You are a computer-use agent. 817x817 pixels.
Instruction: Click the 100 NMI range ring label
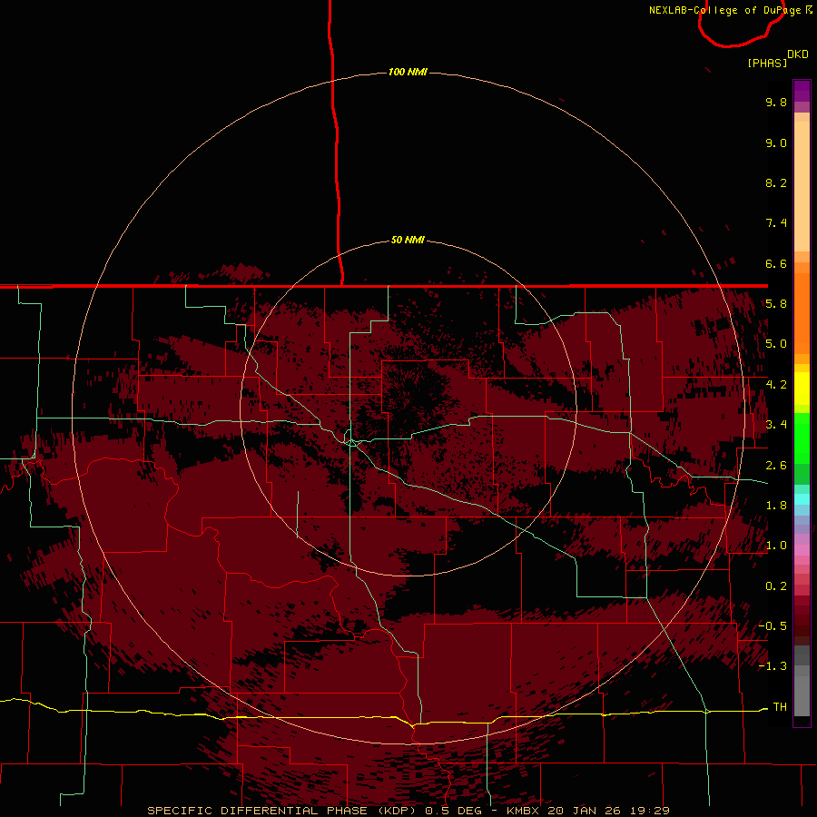[408, 72]
